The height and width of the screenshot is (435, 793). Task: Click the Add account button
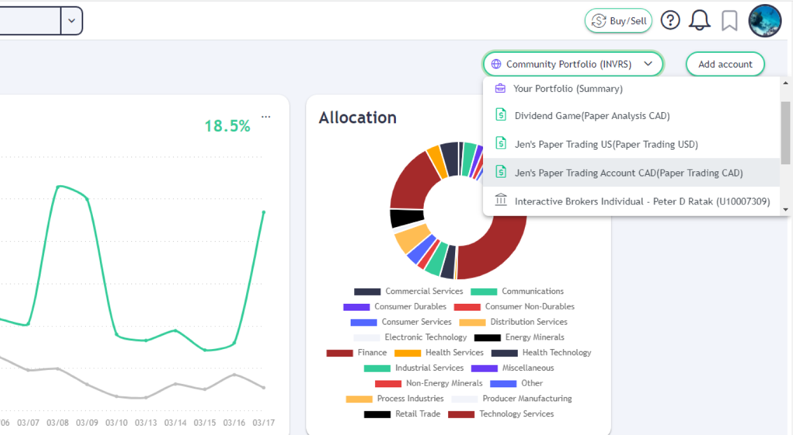(x=725, y=64)
